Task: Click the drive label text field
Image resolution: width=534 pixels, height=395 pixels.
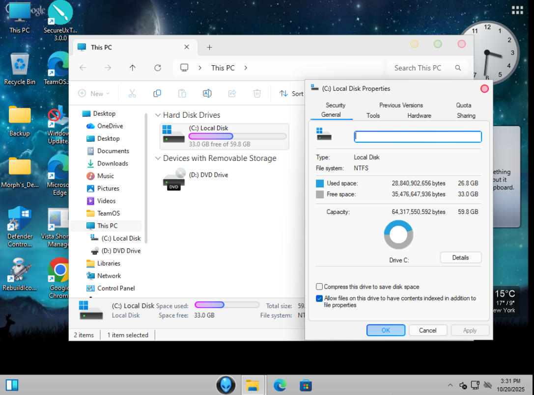Action: (418, 136)
